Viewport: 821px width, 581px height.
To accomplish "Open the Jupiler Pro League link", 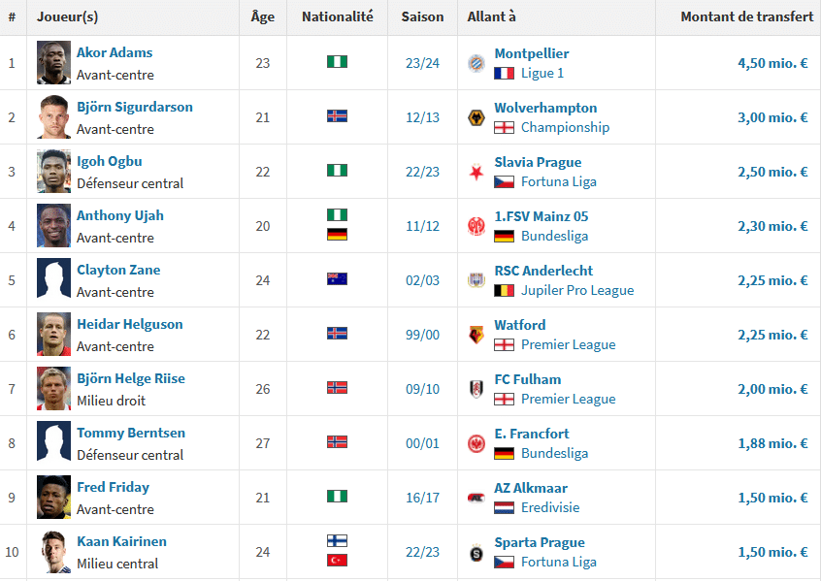I will 577,291.
